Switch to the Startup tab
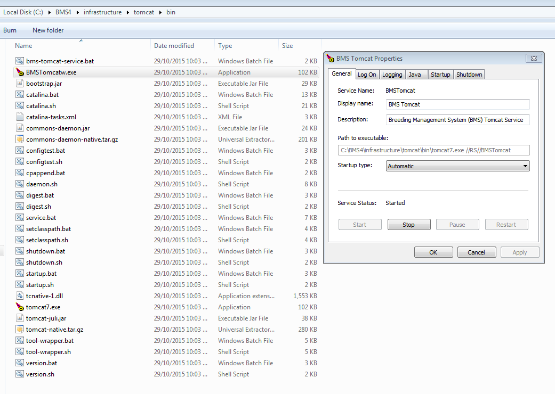The image size is (555, 394). (440, 75)
